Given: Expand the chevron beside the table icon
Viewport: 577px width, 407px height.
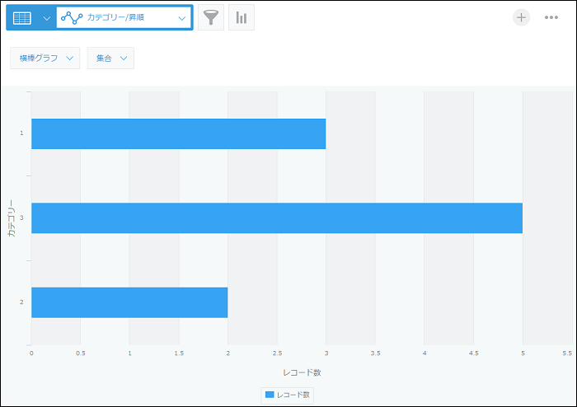Looking at the screenshot, I should pos(45,18).
